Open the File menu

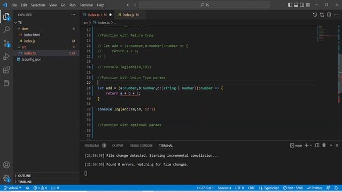click(x=14, y=5)
